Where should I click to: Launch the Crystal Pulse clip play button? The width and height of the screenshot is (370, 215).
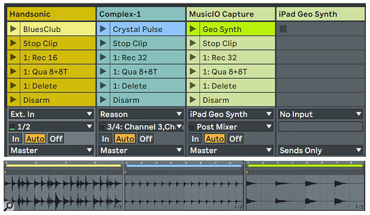103,29
